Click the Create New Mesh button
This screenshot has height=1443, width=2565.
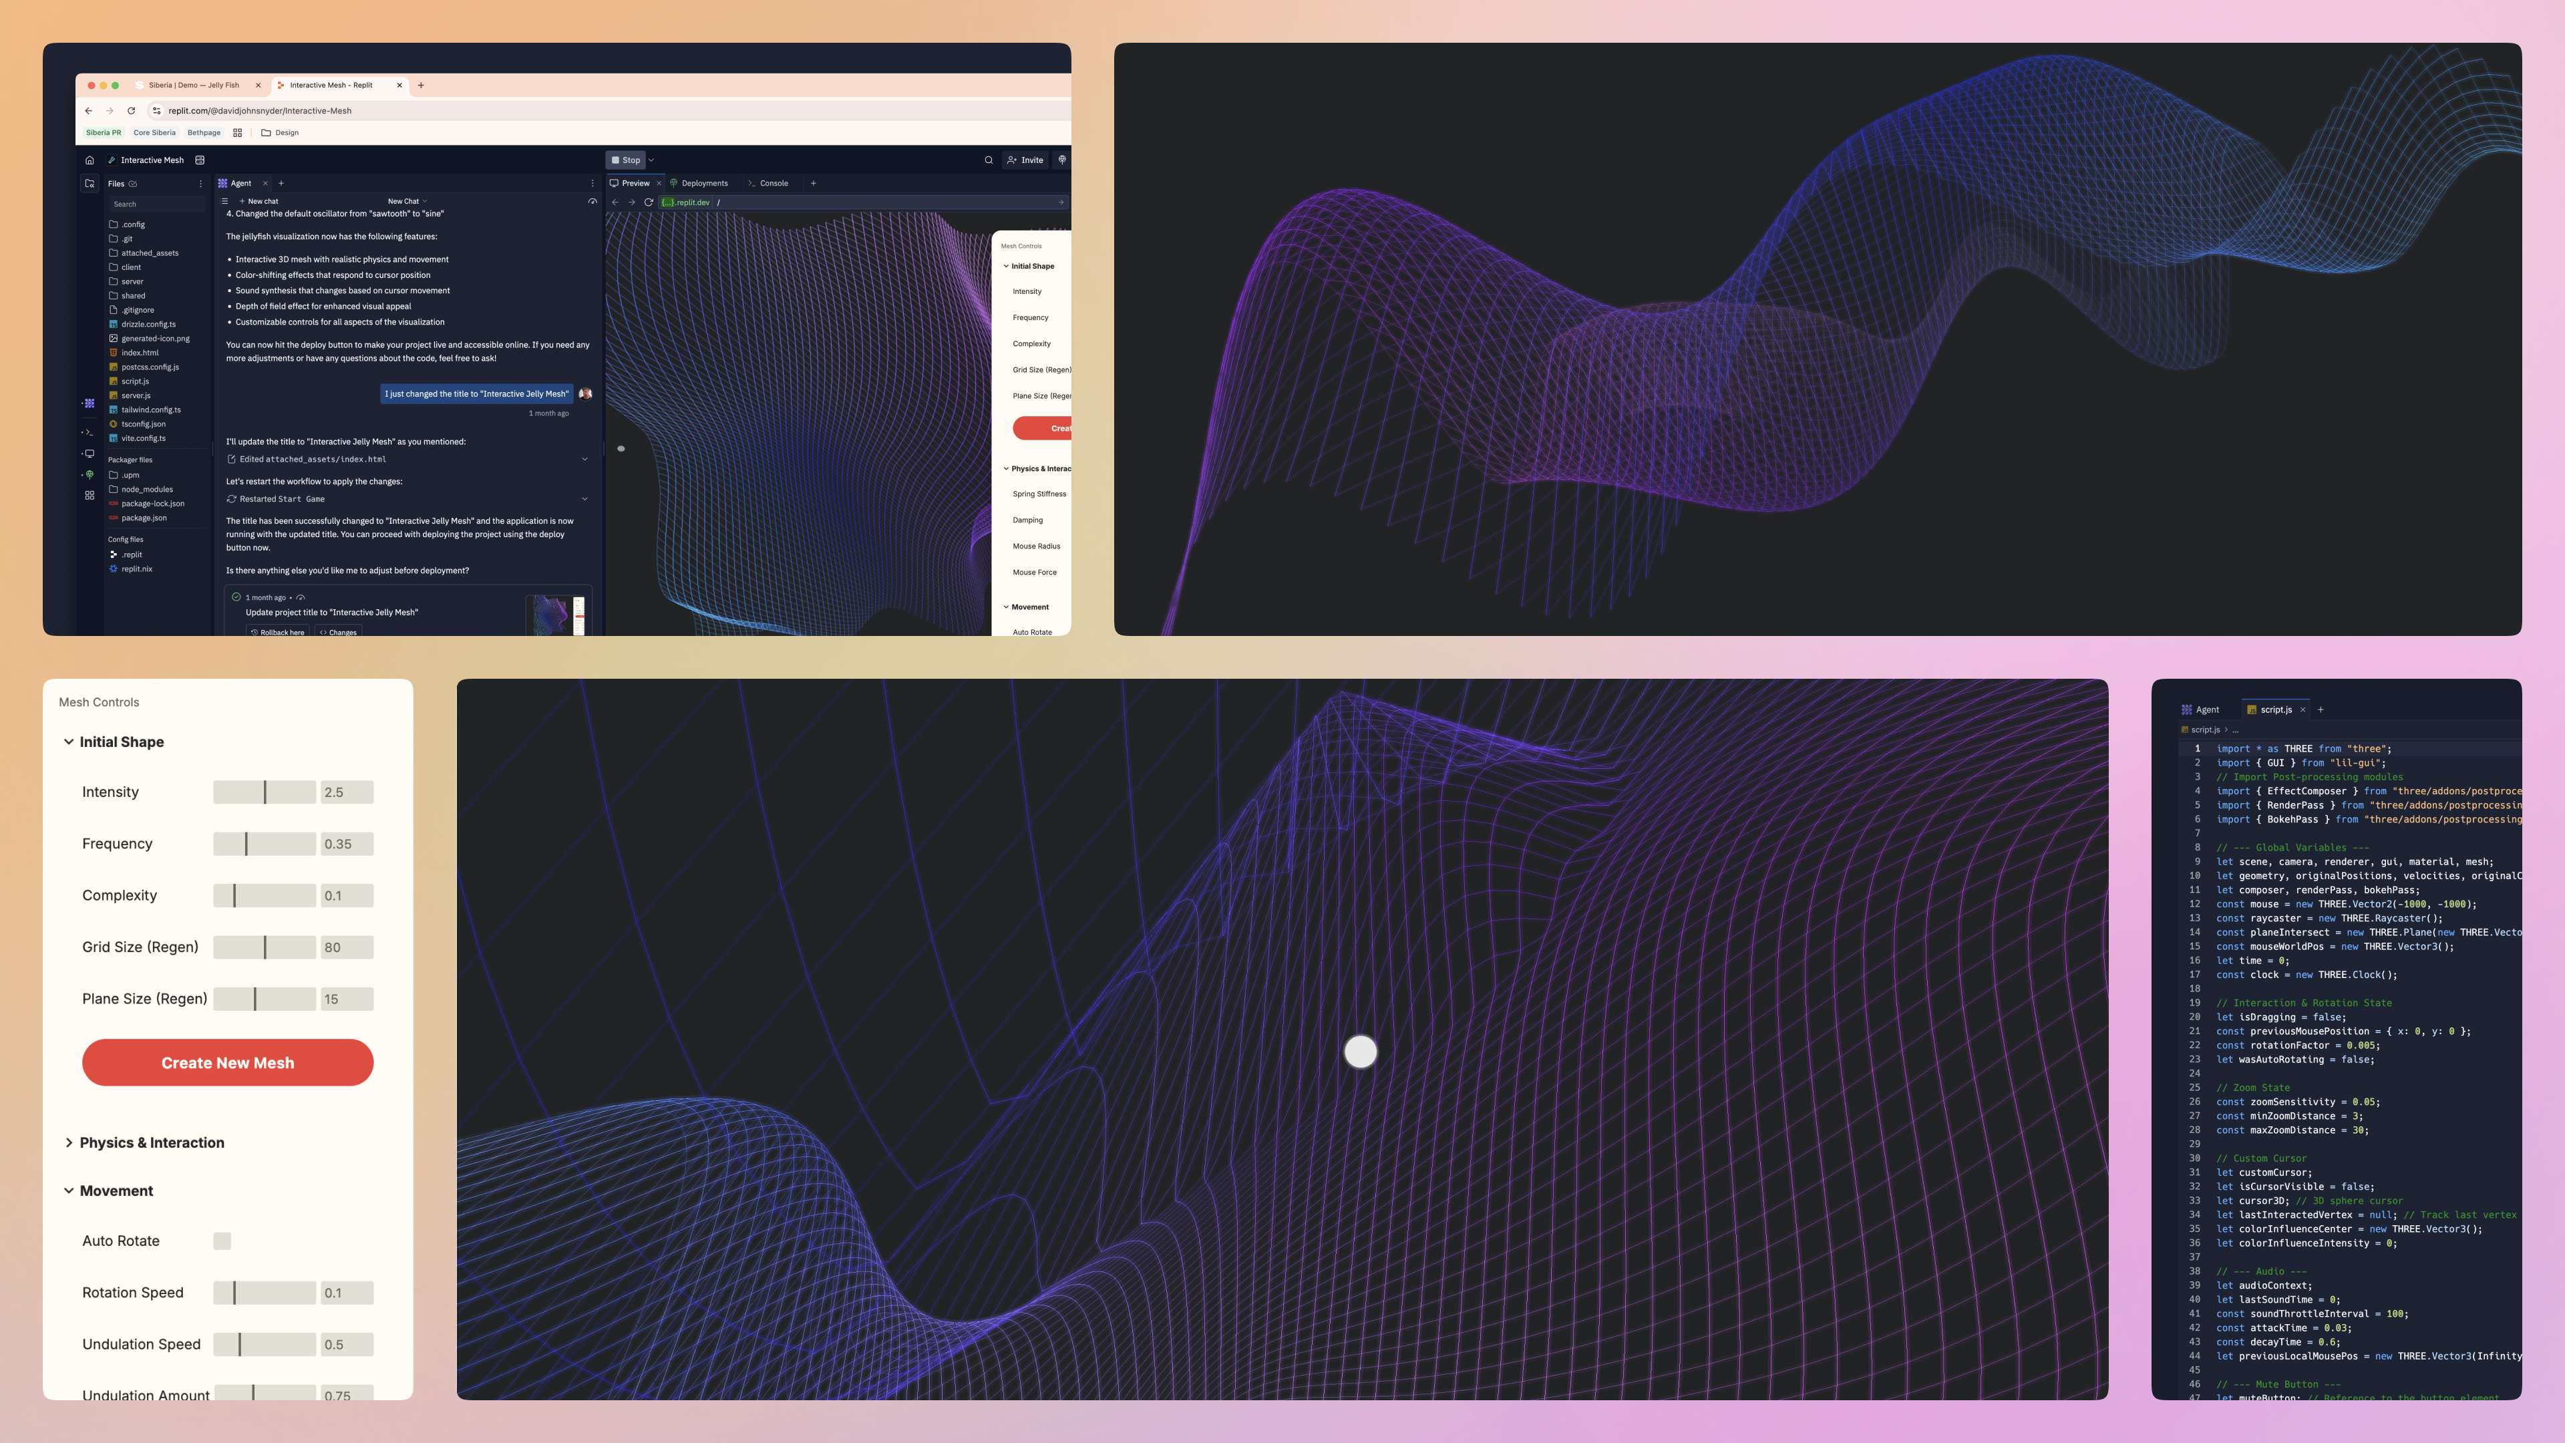tap(227, 1063)
